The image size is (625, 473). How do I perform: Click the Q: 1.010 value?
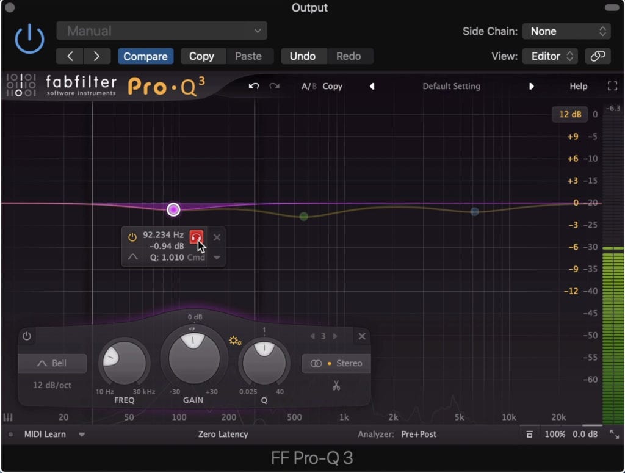pyautogui.click(x=167, y=258)
